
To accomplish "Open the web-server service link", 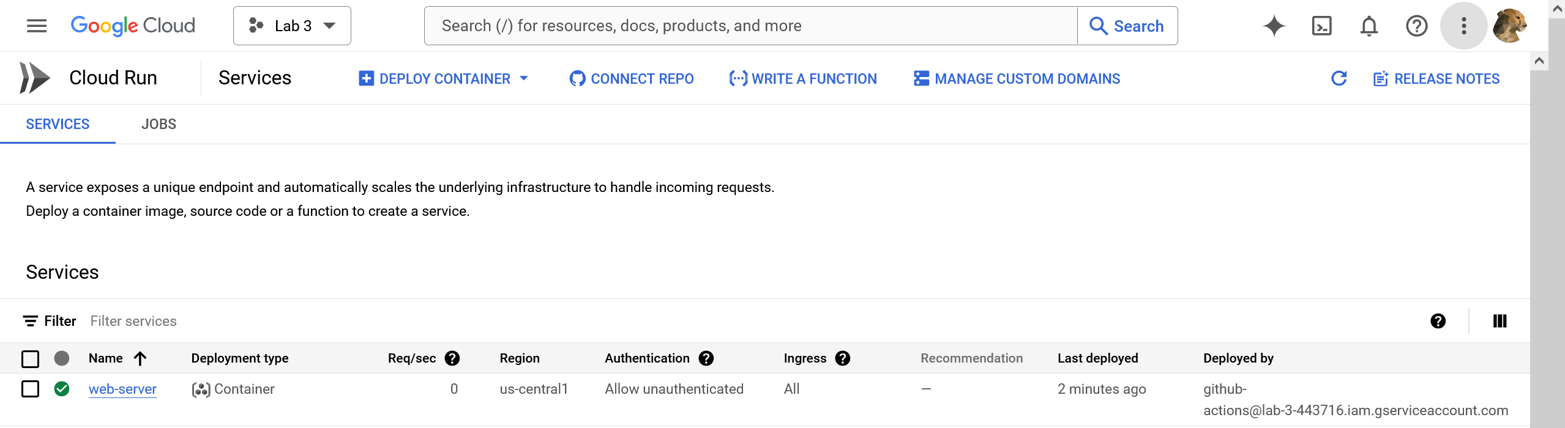I will (122, 389).
